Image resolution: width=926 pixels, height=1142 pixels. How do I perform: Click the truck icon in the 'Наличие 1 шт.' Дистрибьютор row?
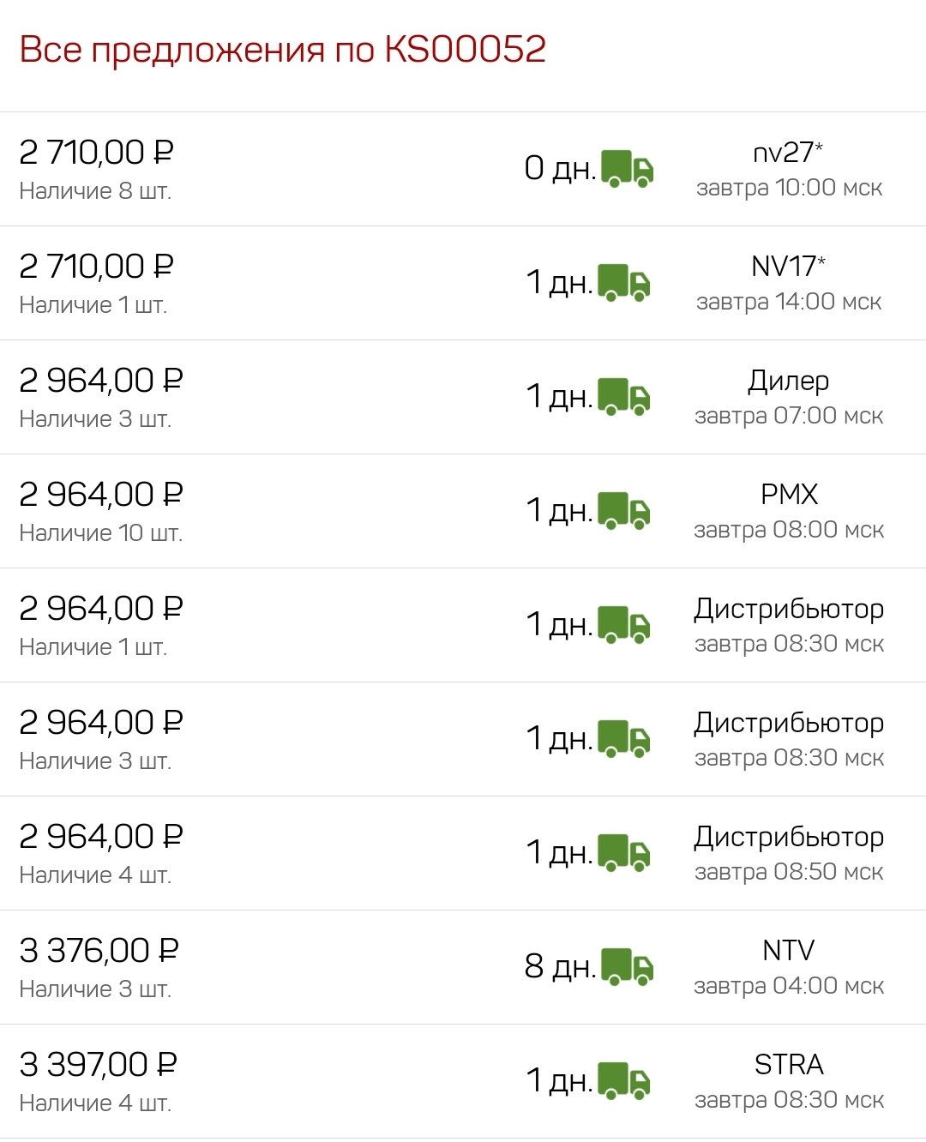coord(624,625)
